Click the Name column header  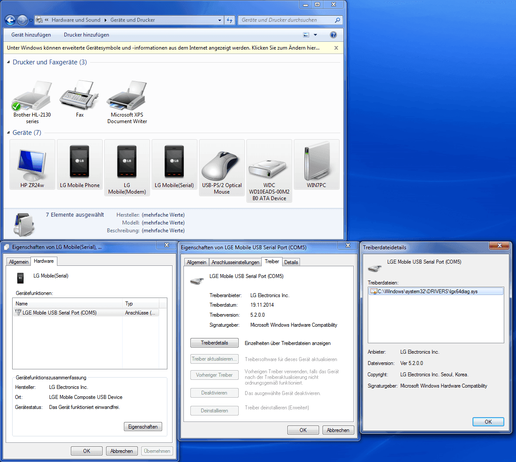pos(67,303)
